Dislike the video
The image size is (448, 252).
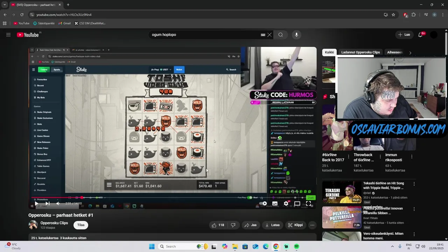233,225
